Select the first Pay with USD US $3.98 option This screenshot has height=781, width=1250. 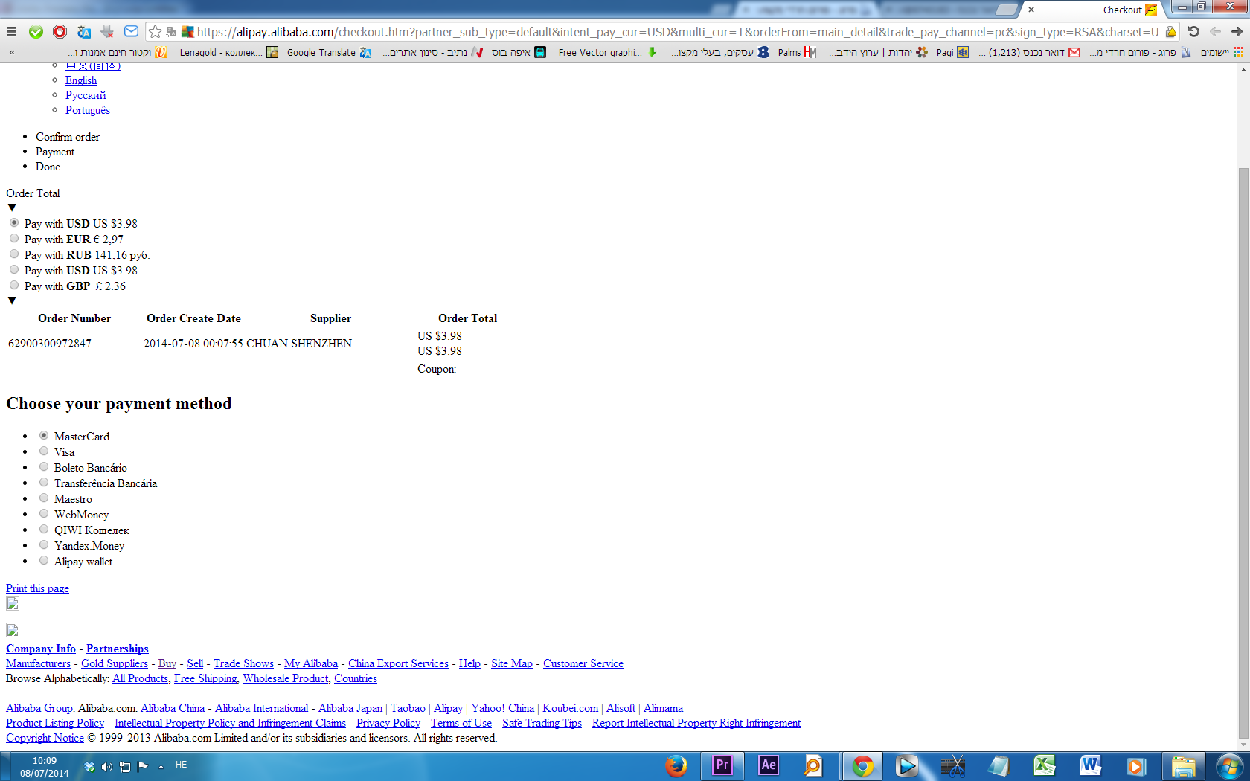tap(14, 222)
